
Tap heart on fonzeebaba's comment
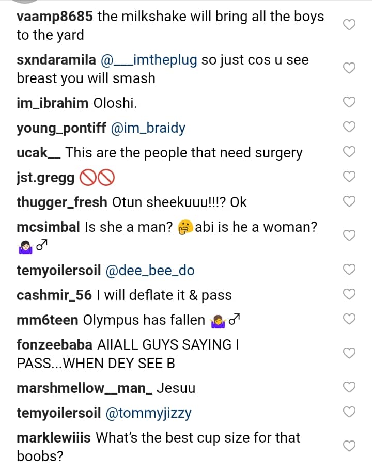[x=349, y=353]
